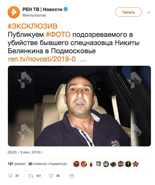Open the #ФОТО hashtag
The width and height of the screenshot is (155, 185).
[x=58, y=35]
